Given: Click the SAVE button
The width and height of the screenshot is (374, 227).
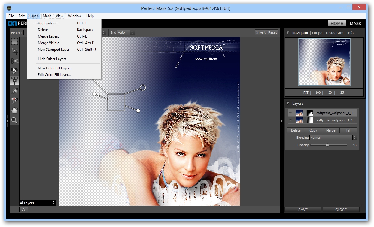Looking at the screenshot, I should pyautogui.click(x=303, y=210).
